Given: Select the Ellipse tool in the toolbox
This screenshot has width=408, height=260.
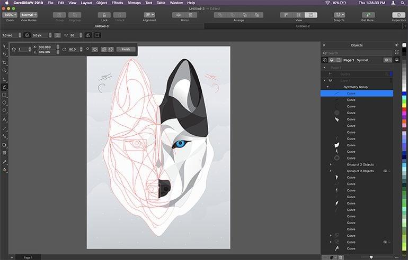Looking at the screenshot, I should pos(5,103).
